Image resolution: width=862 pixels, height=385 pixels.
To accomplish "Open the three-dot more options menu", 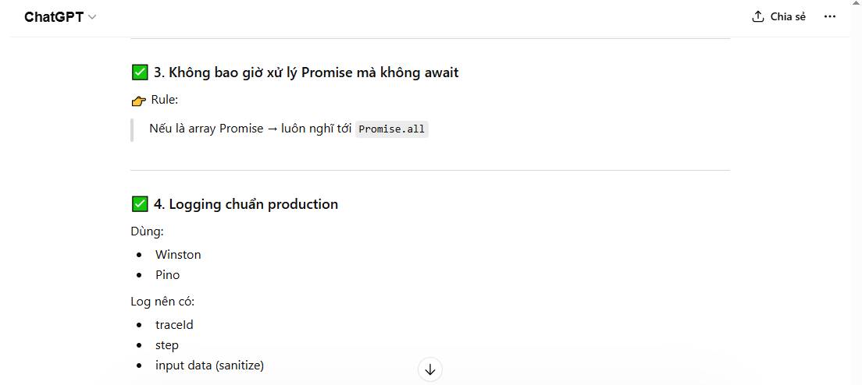I will 830,16.
